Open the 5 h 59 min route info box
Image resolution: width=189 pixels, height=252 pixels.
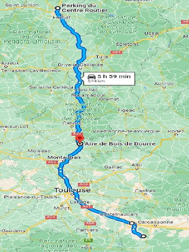click(x=109, y=78)
